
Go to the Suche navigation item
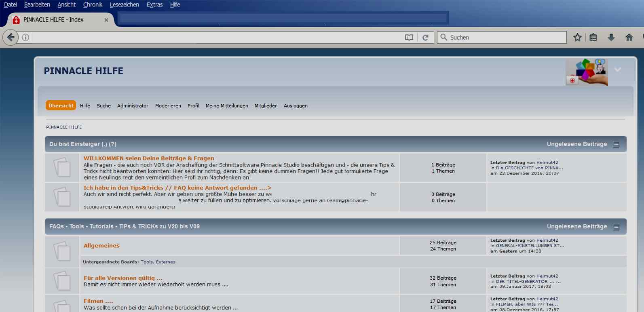pyautogui.click(x=103, y=106)
